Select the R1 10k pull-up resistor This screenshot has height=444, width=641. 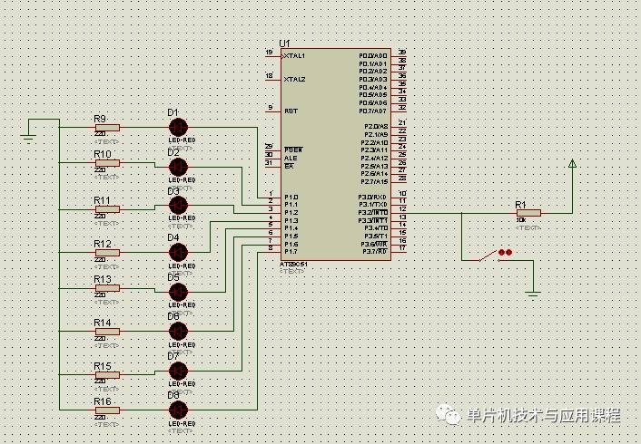(x=528, y=213)
